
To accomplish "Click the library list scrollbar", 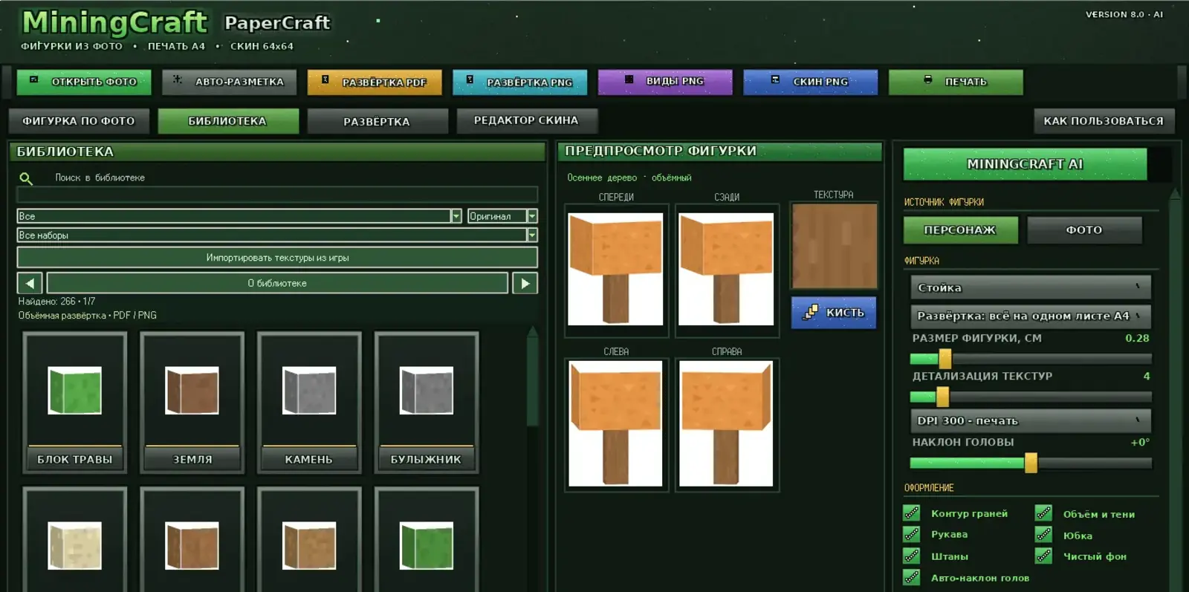I will pos(532,375).
